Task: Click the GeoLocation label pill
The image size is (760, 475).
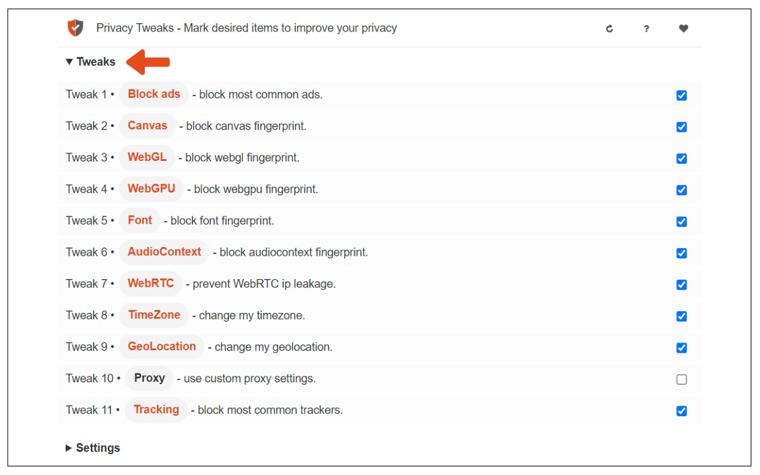Action: (161, 346)
